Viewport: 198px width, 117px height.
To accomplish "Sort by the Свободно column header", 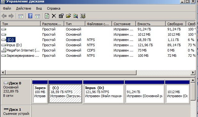I will [x=176, y=24].
